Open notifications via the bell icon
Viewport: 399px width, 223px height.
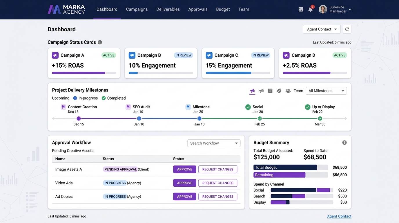tap(311, 9)
